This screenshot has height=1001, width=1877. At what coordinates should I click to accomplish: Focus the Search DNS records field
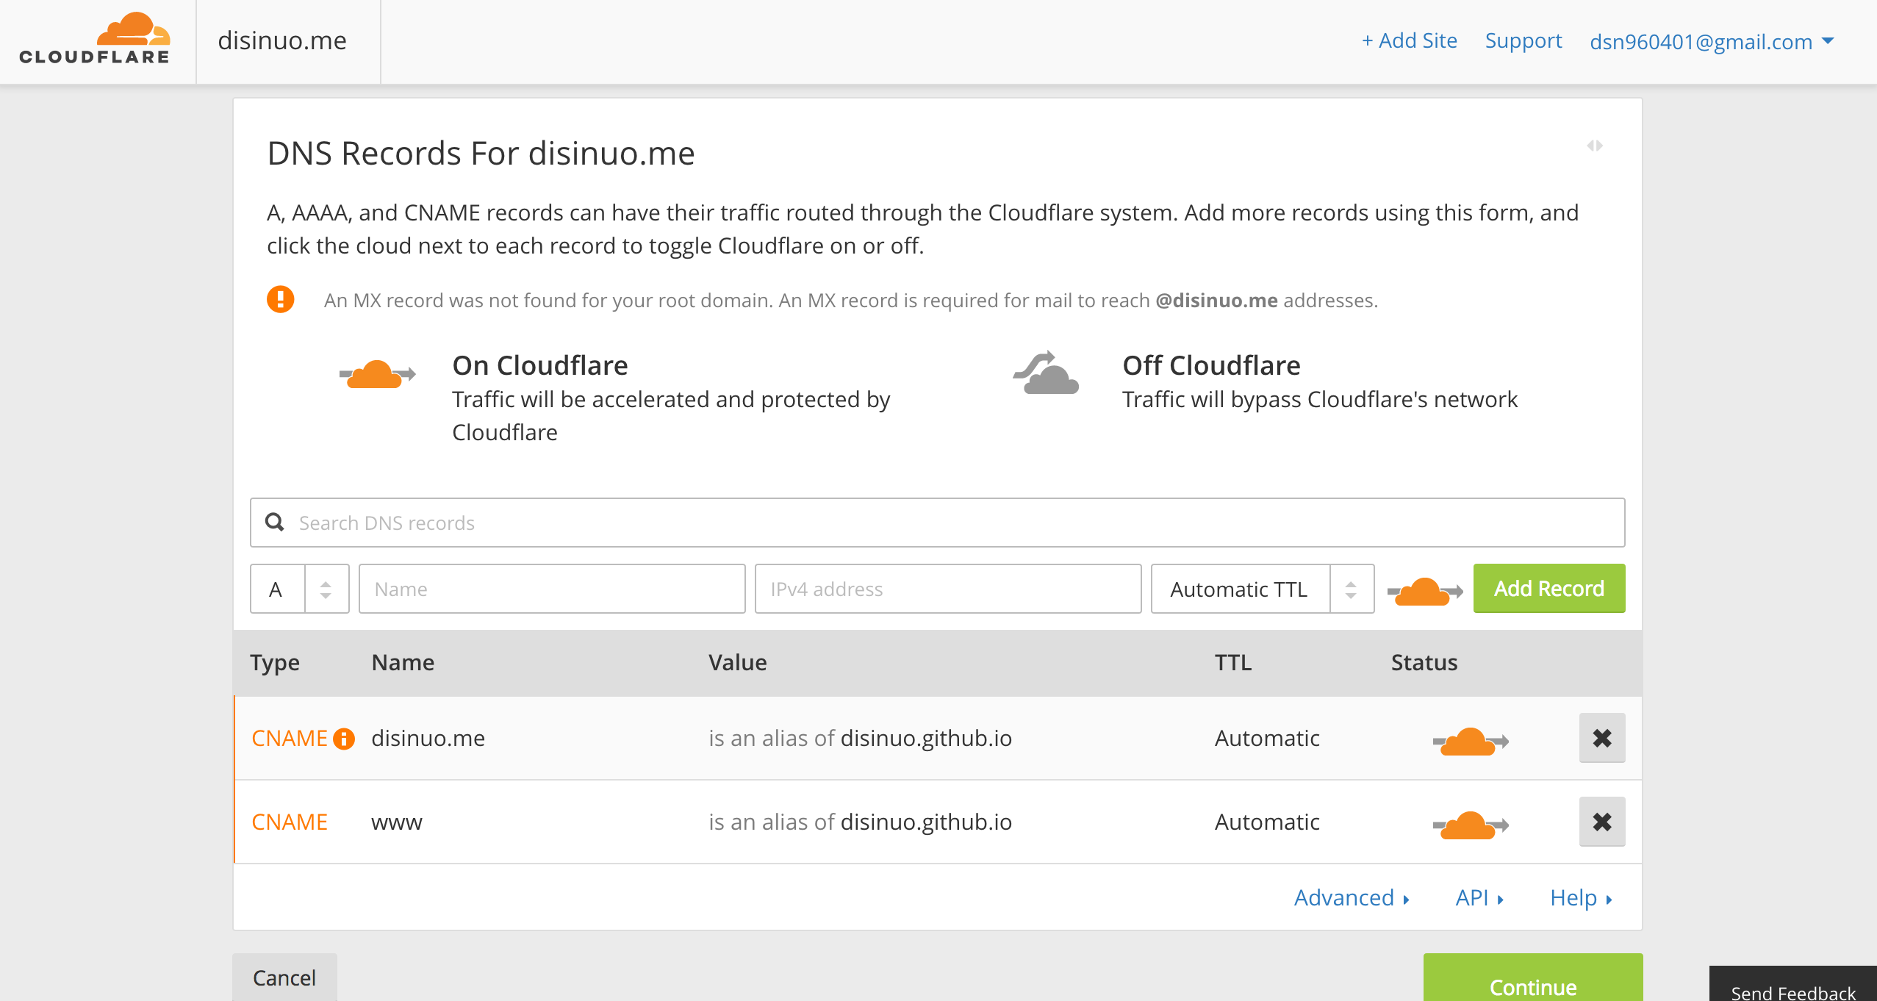pos(937,523)
